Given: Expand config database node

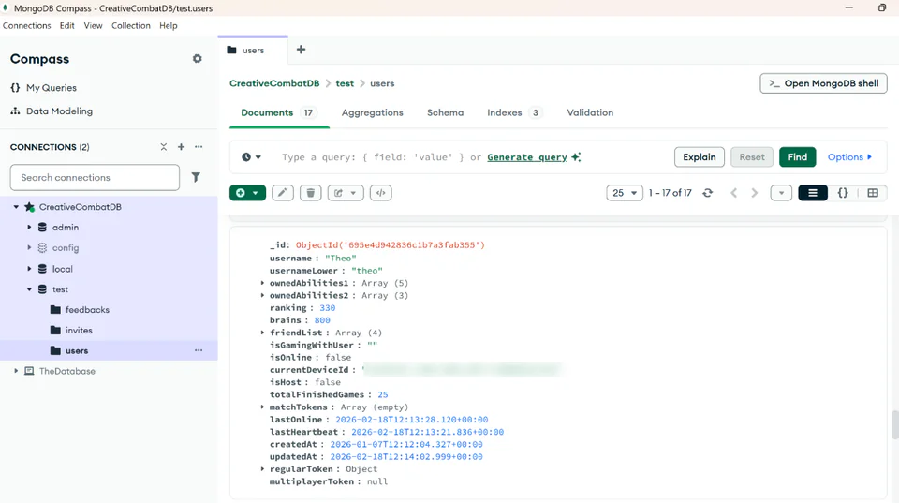Looking at the screenshot, I should [29, 248].
